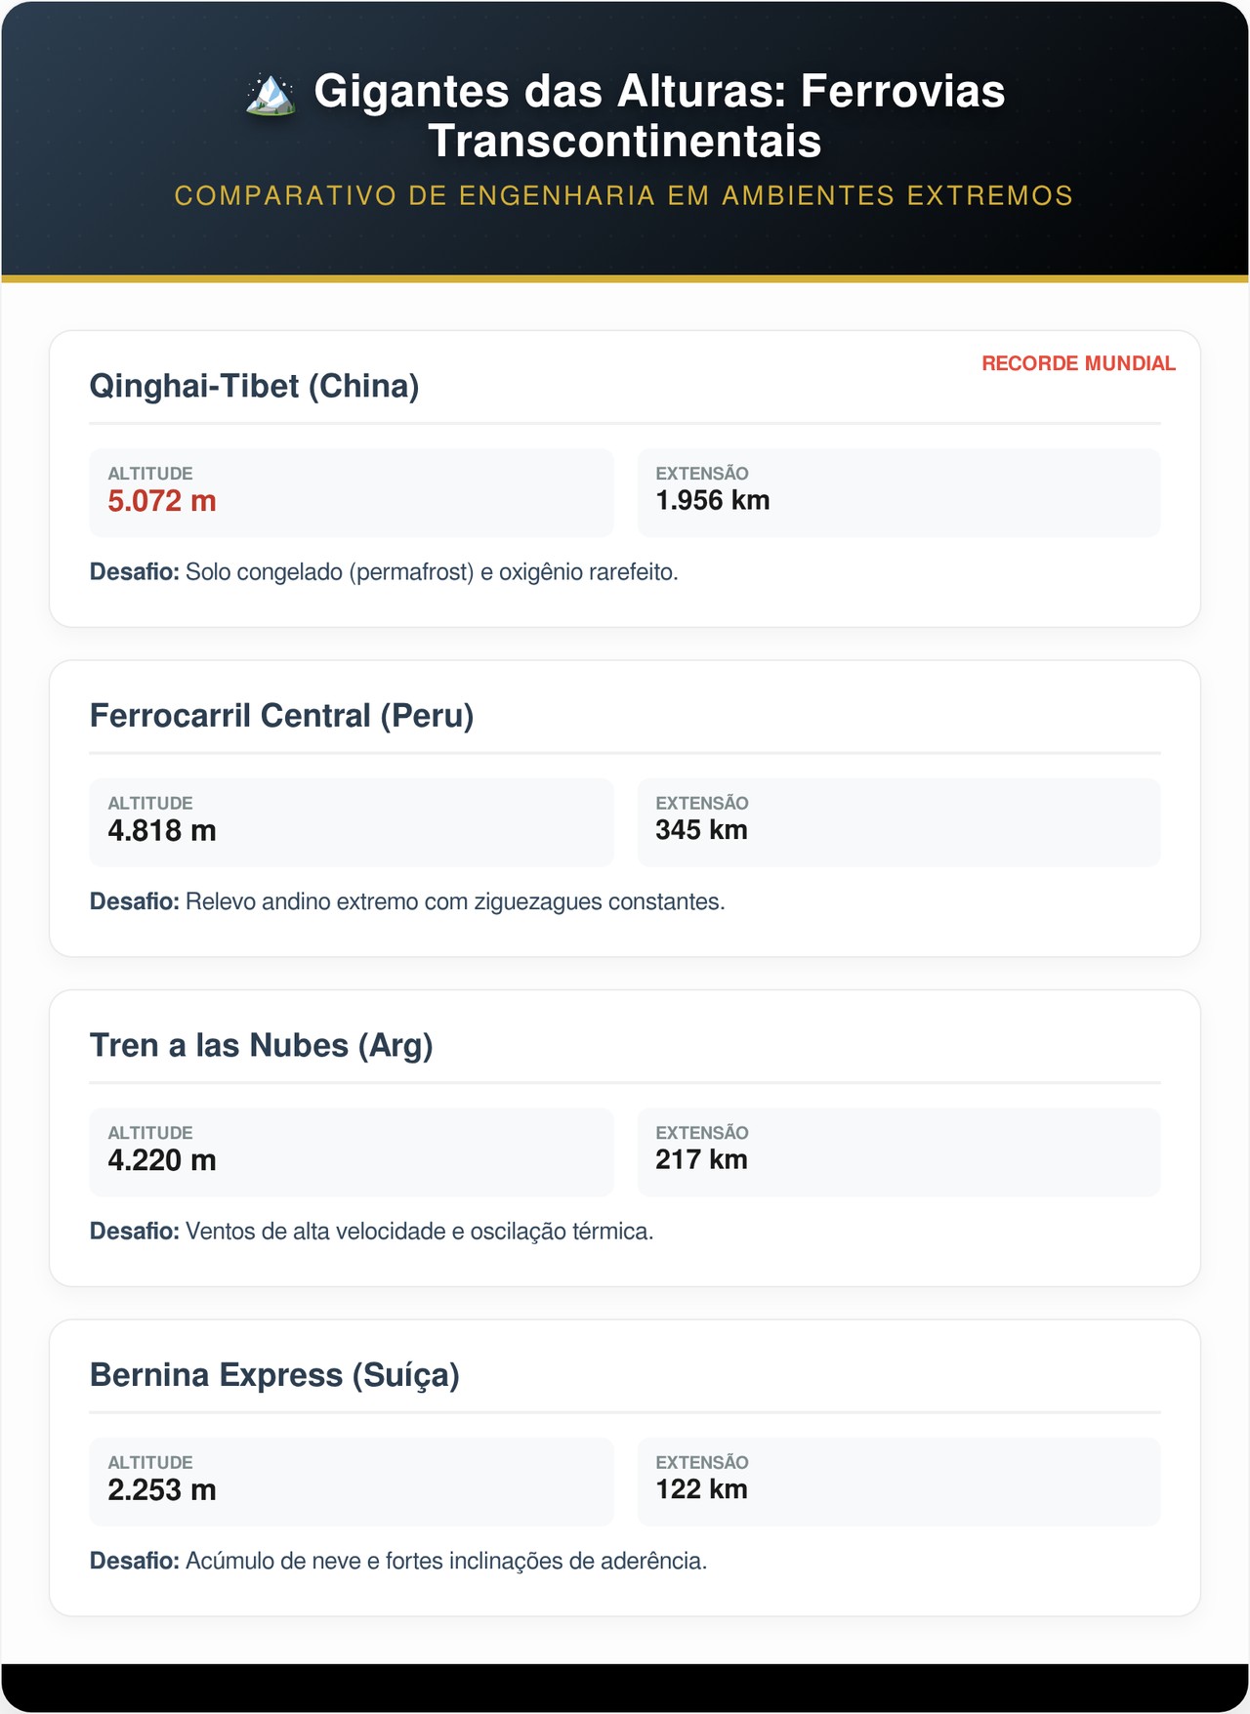This screenshot has width=1250, height=1714.
Task: Click the mountain icon in the header
Action: [x=271, y=94]
